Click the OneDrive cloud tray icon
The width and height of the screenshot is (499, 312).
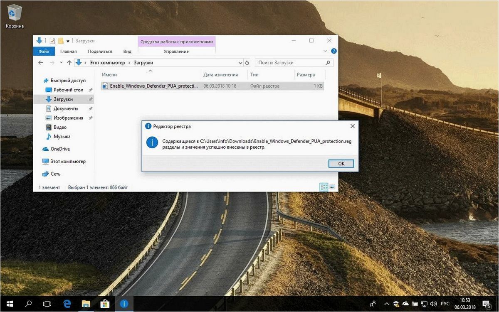click(x=405, y=304)
